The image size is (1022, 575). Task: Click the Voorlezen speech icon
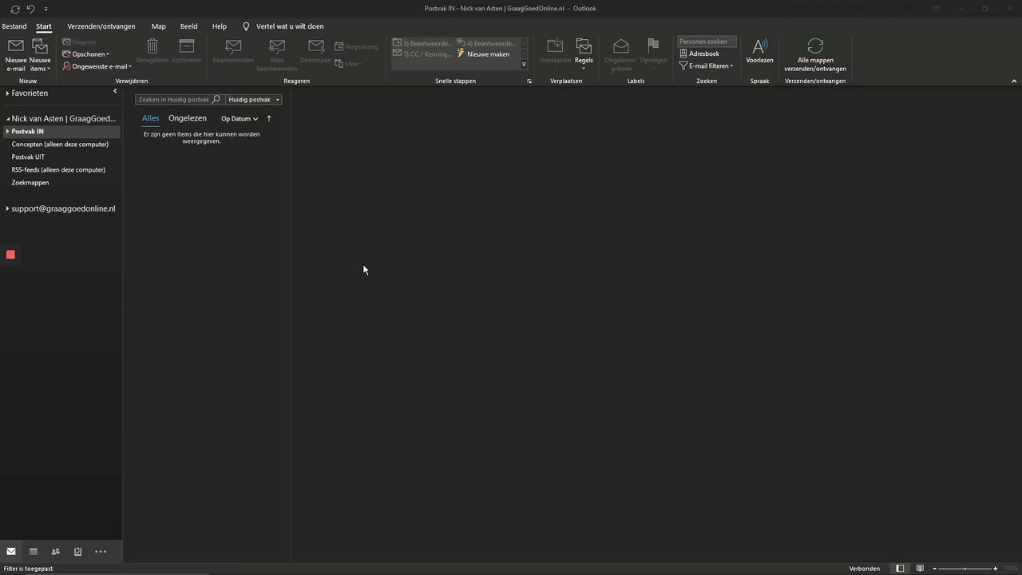click(x=759, y=51)
